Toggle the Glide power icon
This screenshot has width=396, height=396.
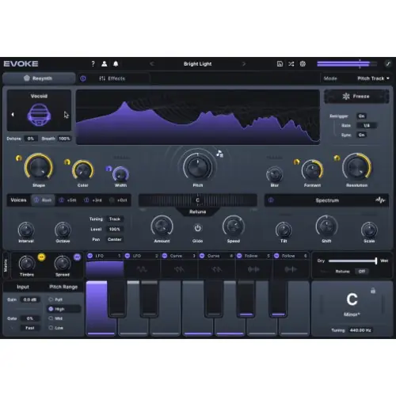[x=197, y=228]
